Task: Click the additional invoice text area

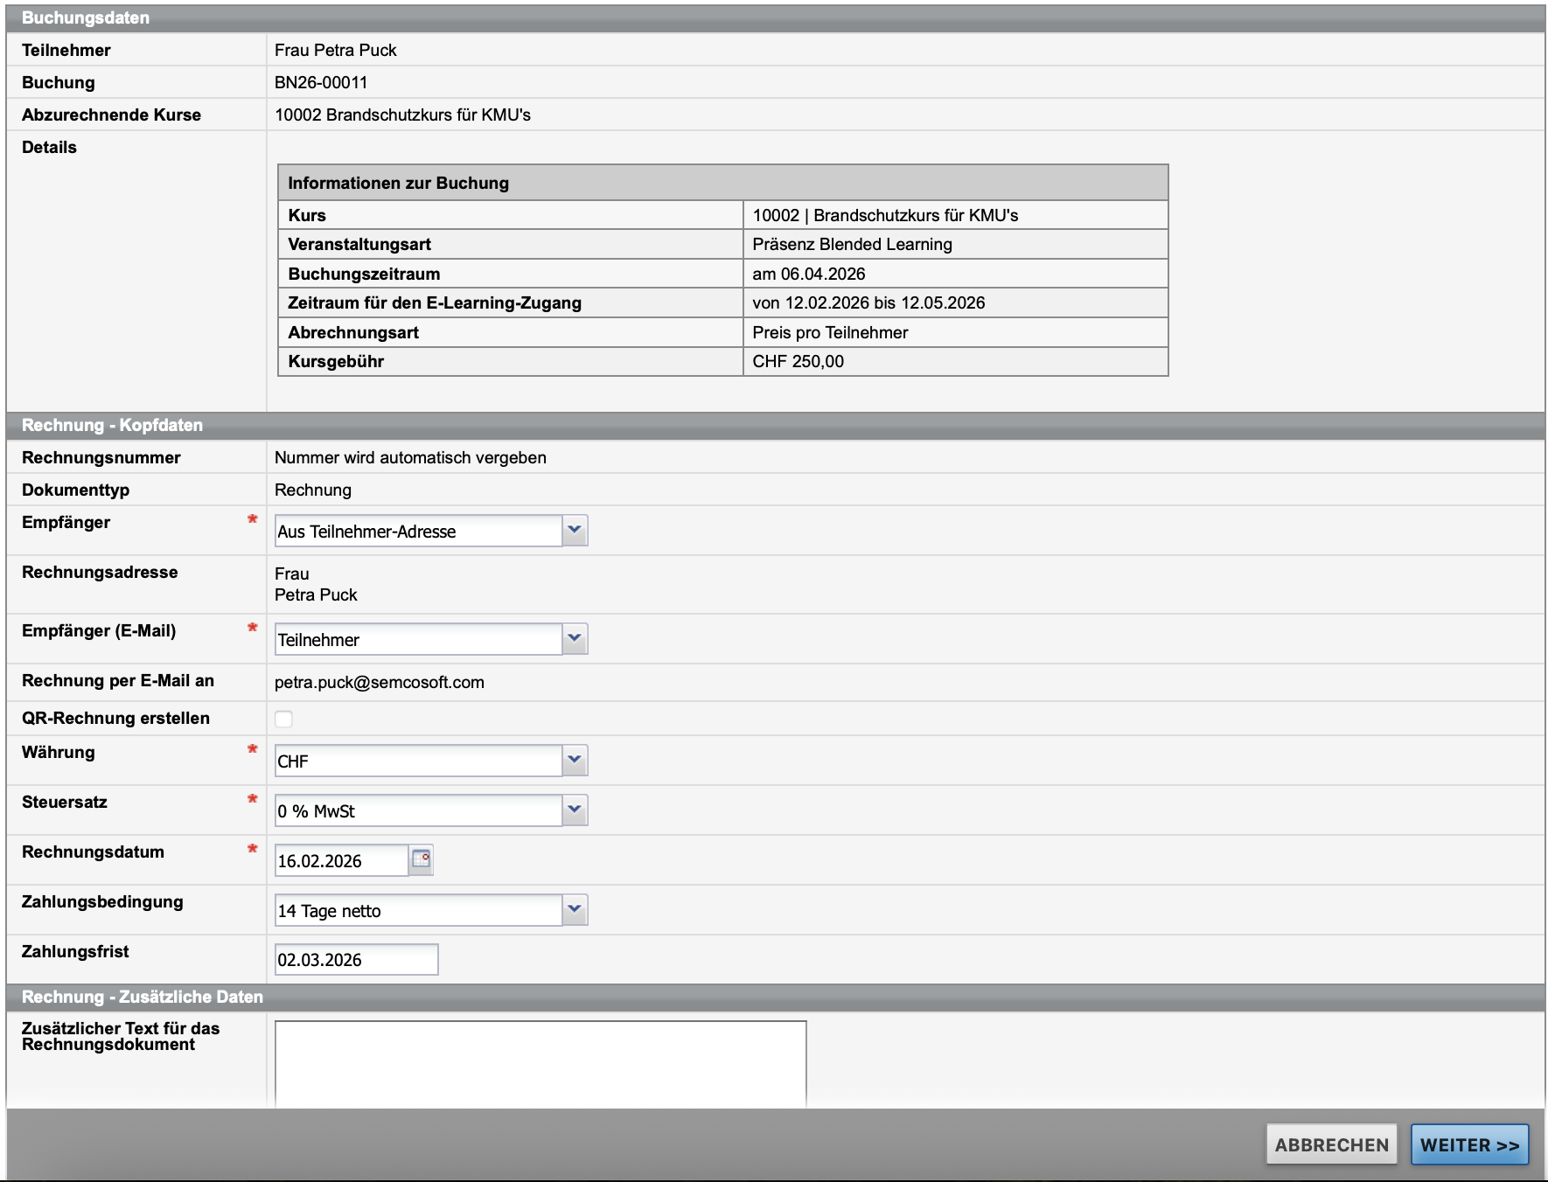Action: (x=540, y=1063)
